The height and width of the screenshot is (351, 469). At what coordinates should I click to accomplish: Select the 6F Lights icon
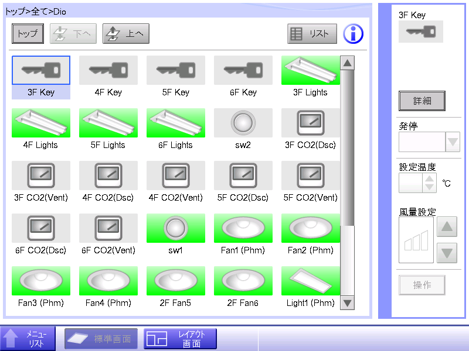click(176, 123)
